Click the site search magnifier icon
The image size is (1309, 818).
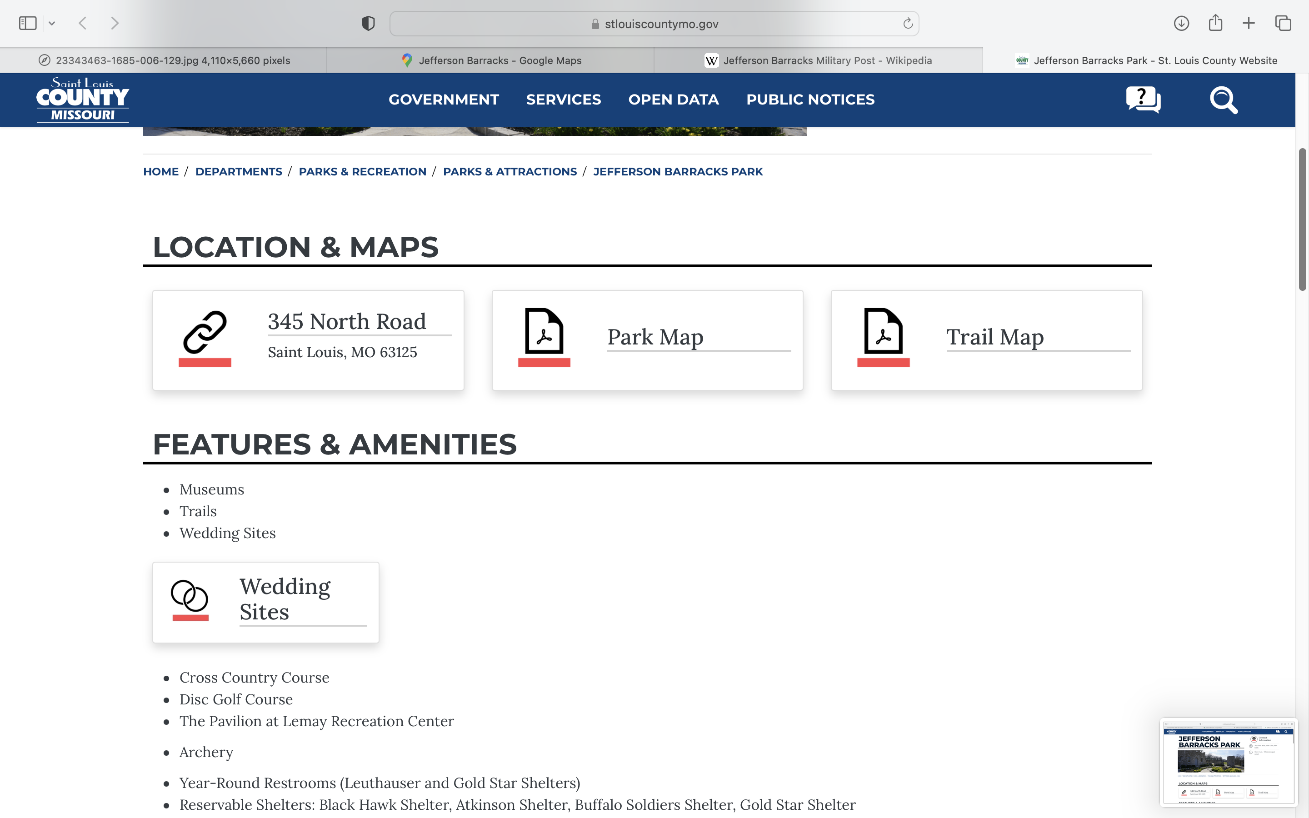click(1223, 100)
